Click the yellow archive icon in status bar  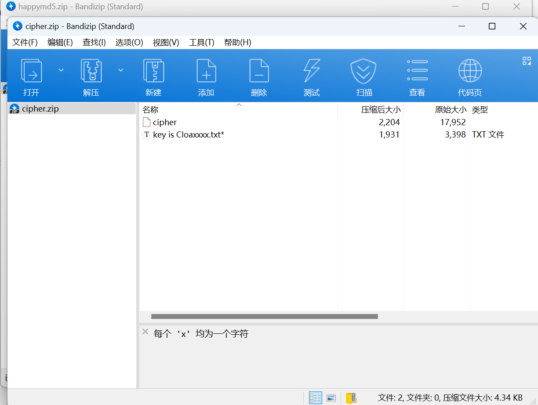[x=351, y=398]
